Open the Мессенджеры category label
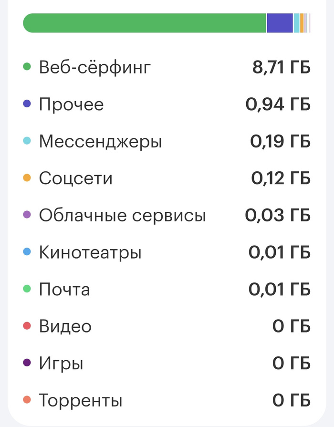The width and height of the screenshot is (334, 427). pyautogui.click(x=101, y=142)
